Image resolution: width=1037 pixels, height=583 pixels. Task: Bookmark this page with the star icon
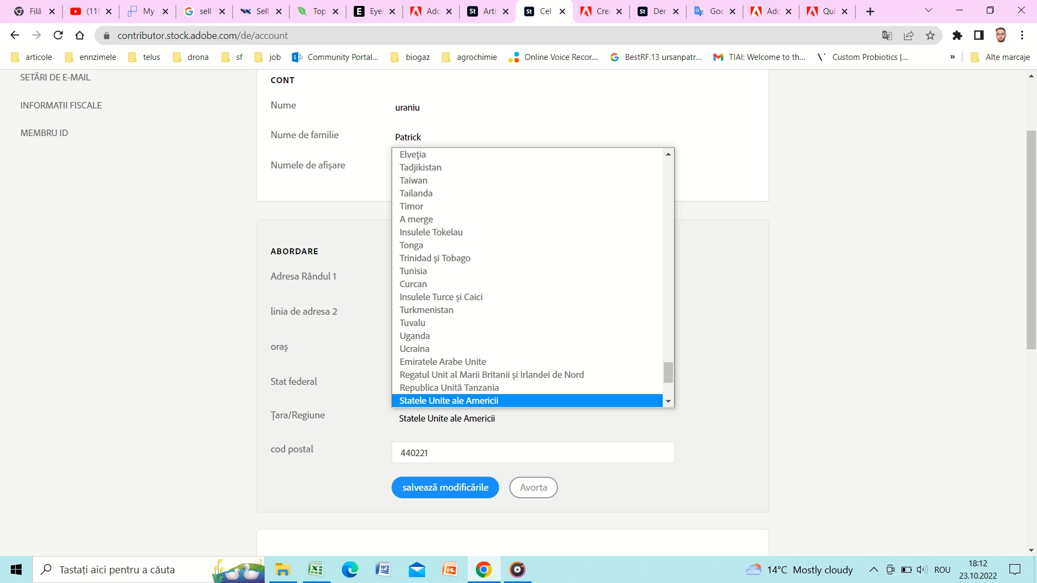coord(930,36)
